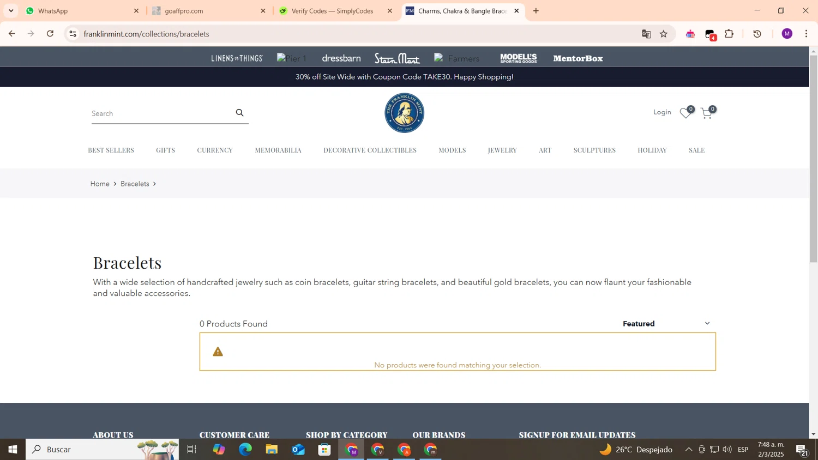The image size is (818, 460).
Task: Click the MentorBox brand logo
Action: coord(578,58)
